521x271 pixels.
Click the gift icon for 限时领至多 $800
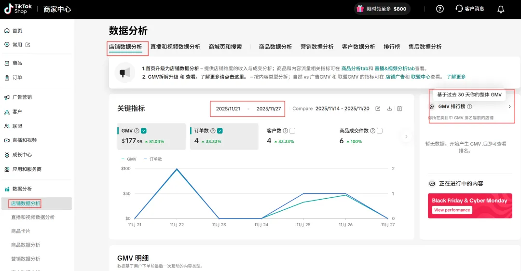360,9
